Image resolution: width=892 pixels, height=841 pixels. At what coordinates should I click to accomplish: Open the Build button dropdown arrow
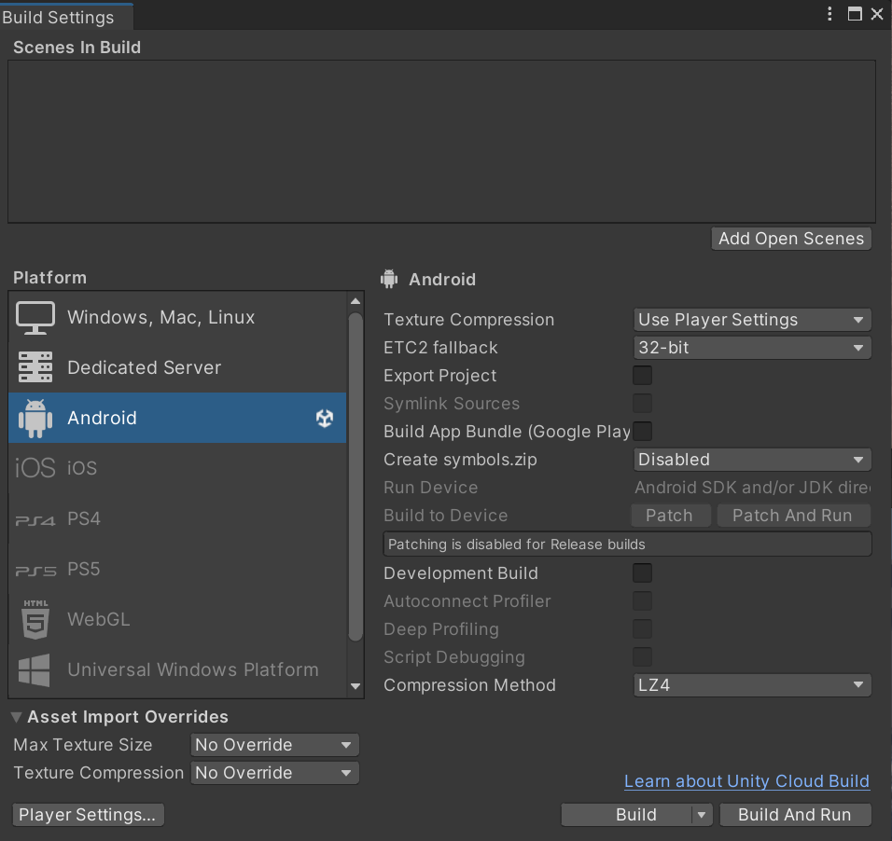(x=702, y=815)
